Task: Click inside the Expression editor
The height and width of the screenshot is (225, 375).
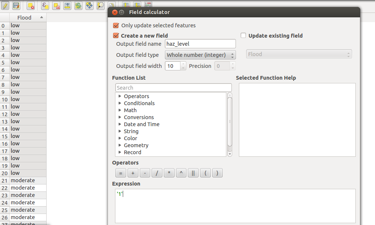Action: pos(235,206)
